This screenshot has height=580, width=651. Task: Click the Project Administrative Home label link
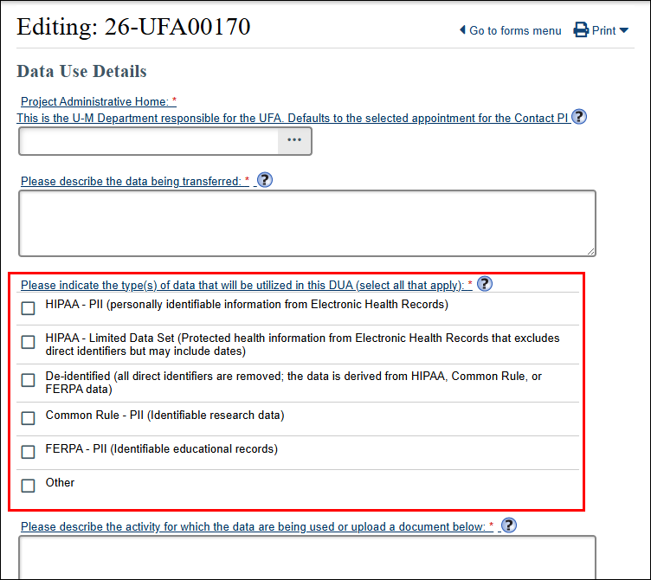coord(99,101)
